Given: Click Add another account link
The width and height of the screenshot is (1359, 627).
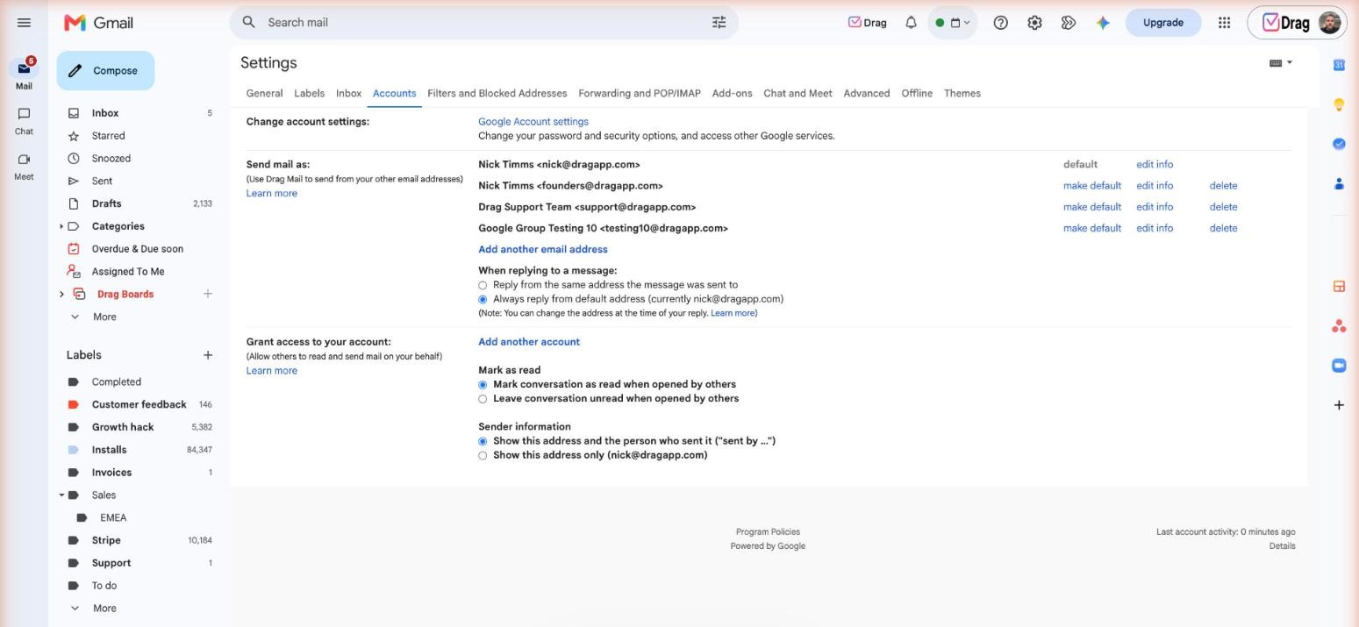Looking at the screenshot, I should (x=529, y=342).
